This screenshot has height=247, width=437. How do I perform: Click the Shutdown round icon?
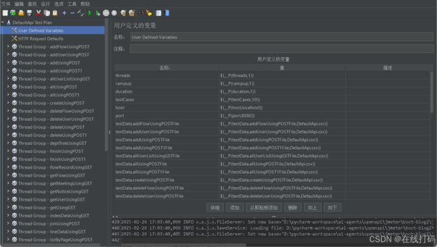point(114,13)
